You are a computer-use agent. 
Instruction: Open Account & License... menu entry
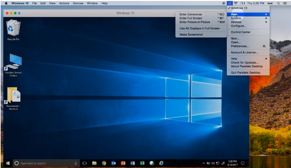tap(248, 52)
